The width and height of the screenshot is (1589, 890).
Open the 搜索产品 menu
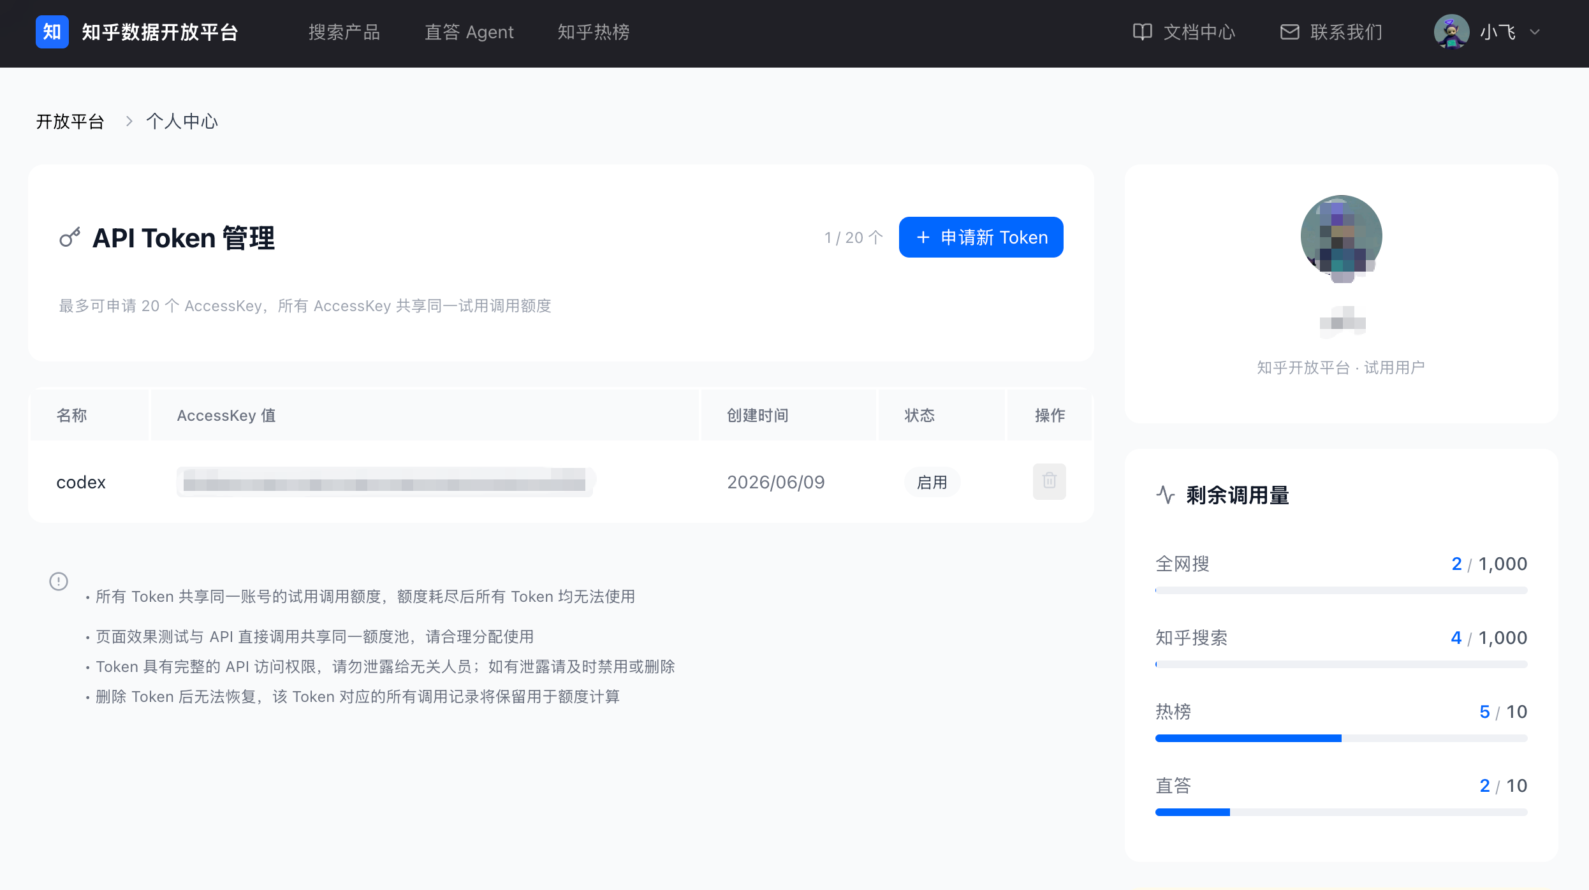344,32
